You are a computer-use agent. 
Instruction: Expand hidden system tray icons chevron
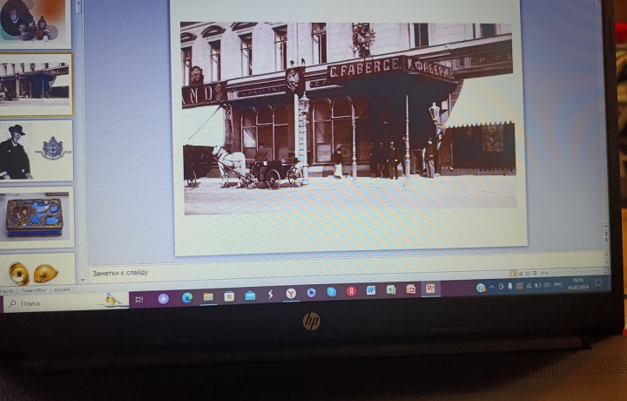point(492,287)
